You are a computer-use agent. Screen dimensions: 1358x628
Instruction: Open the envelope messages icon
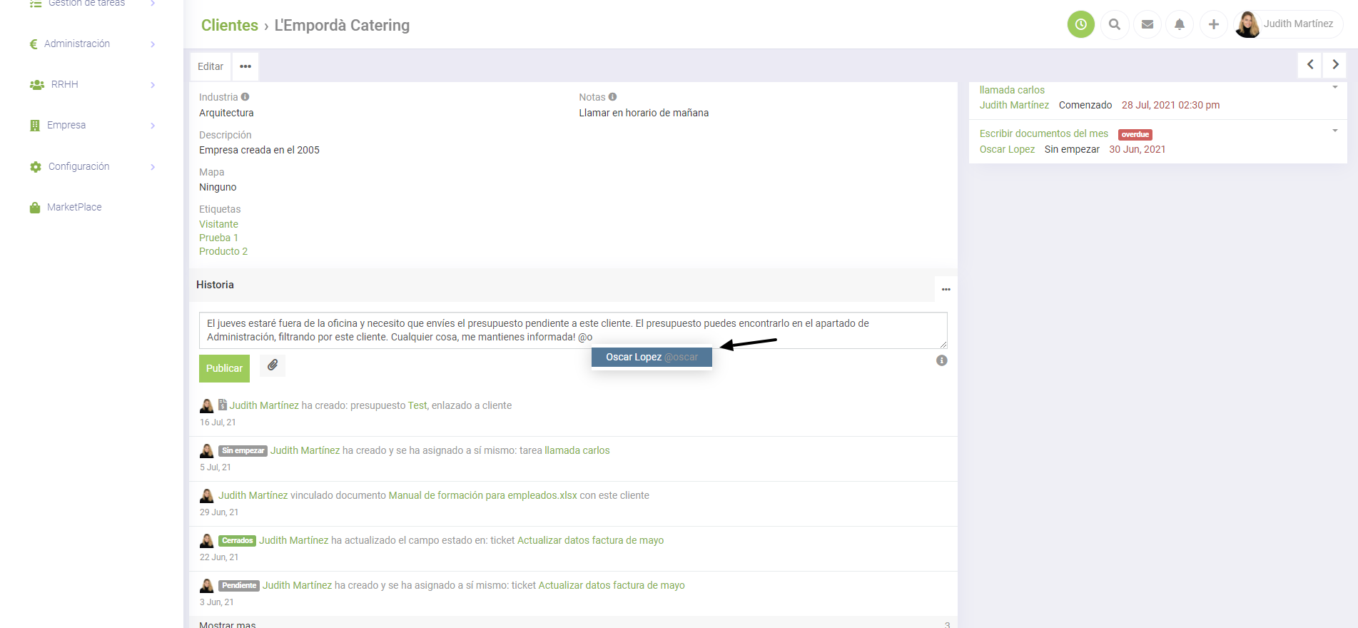[x=1147, y=24]
